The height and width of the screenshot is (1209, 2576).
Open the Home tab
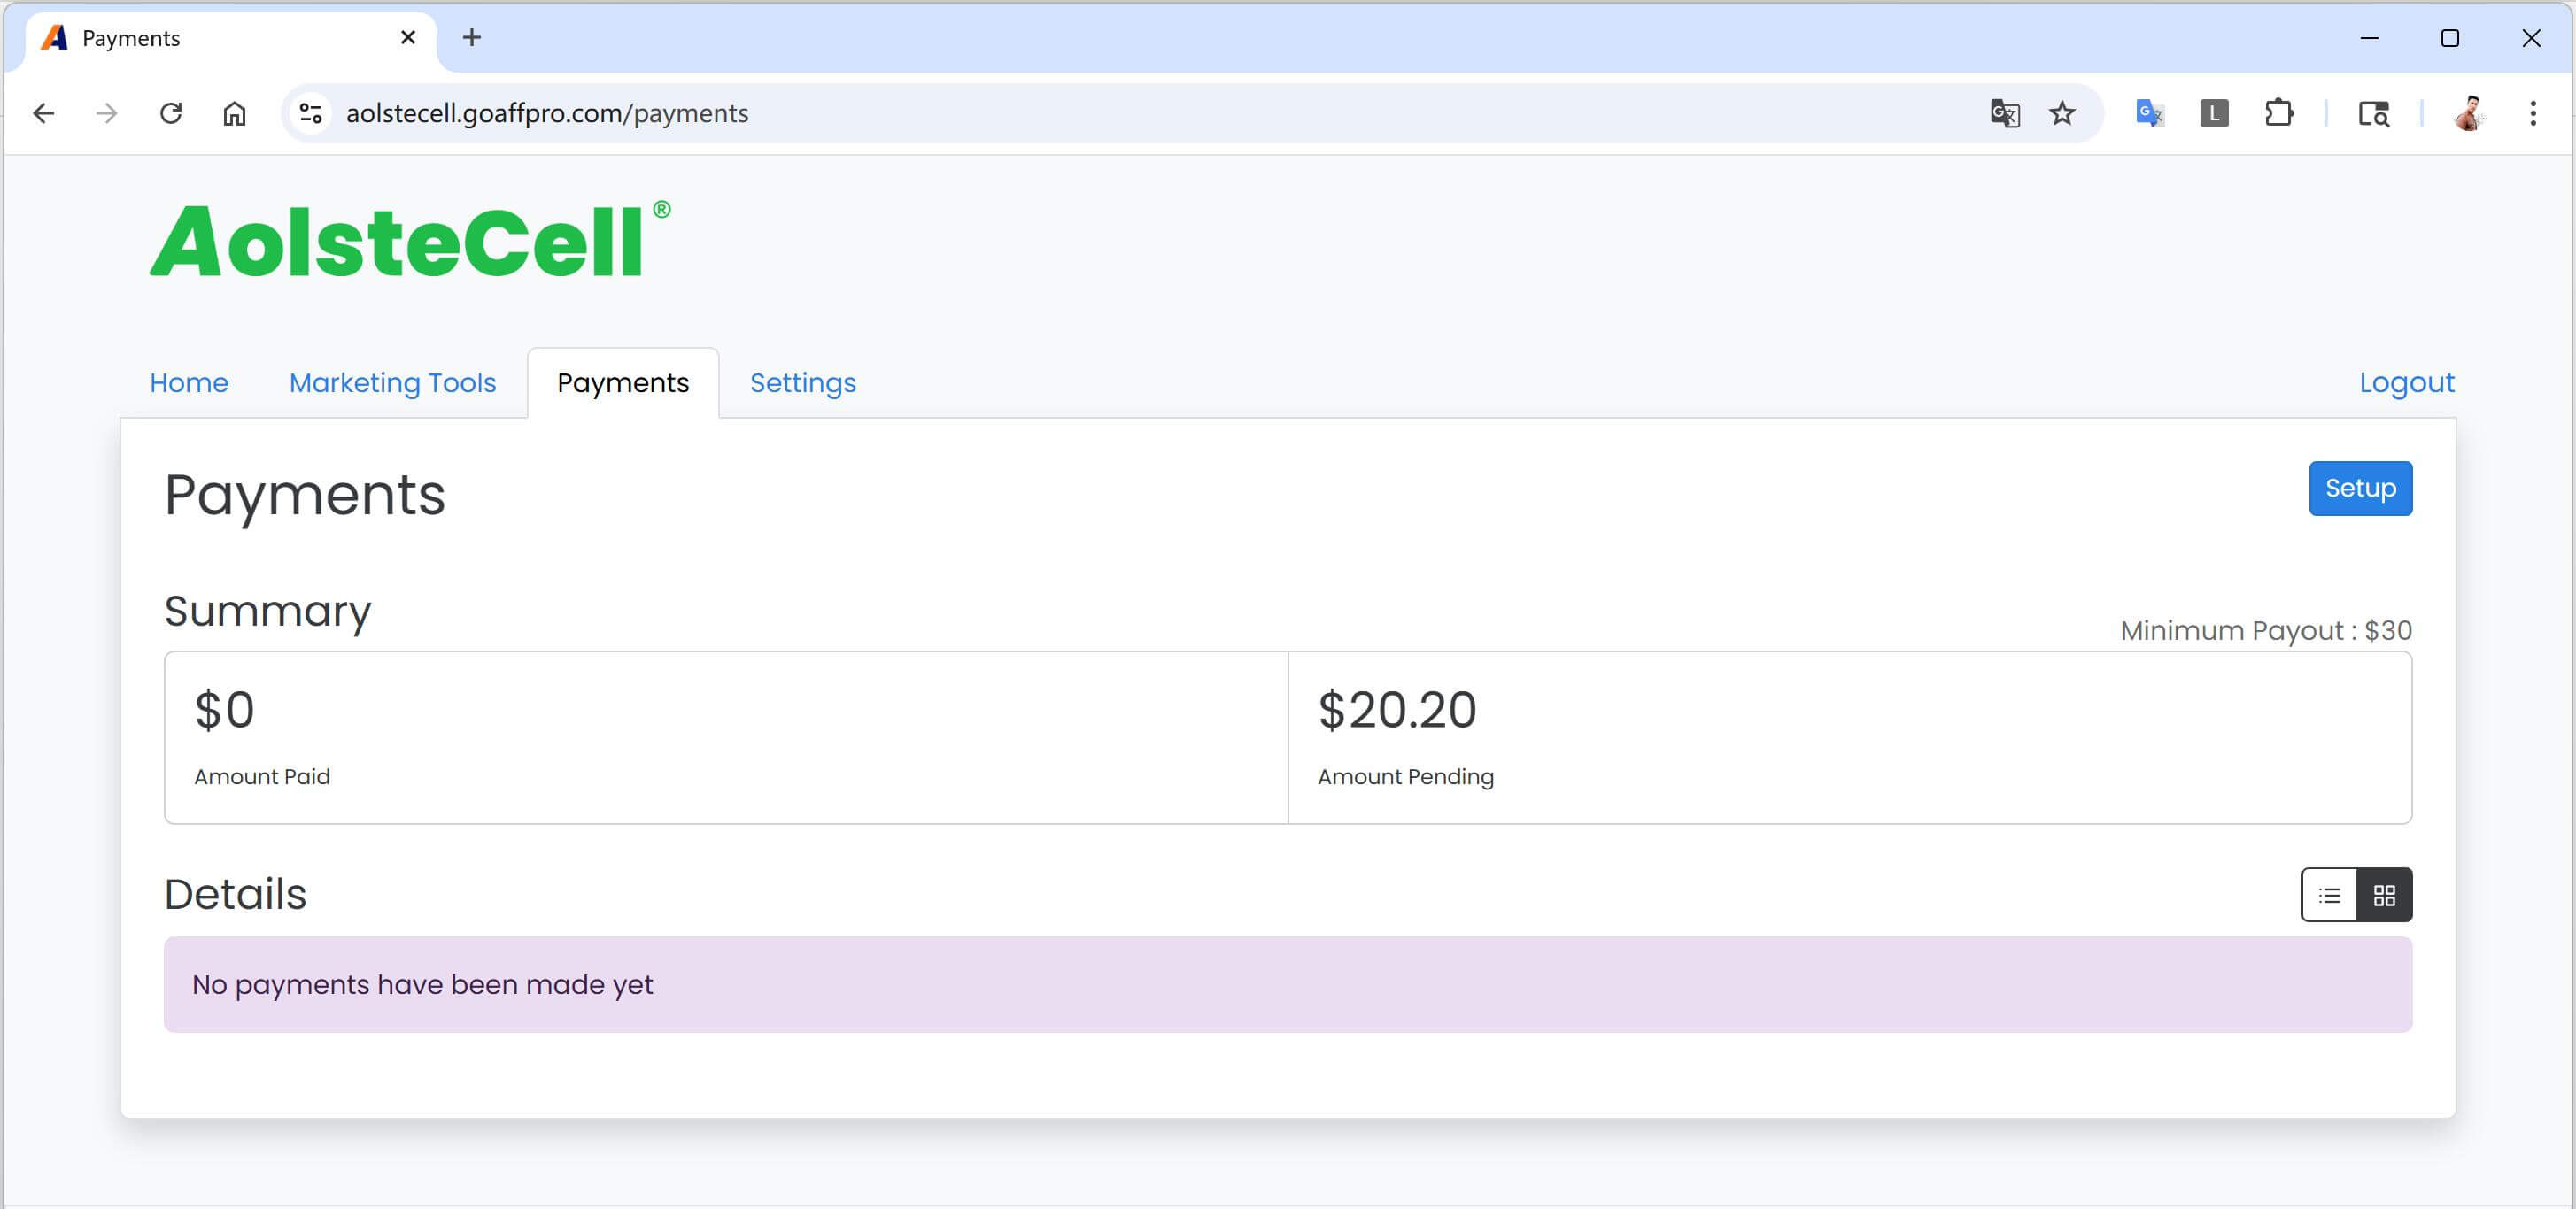click(189, 382)
